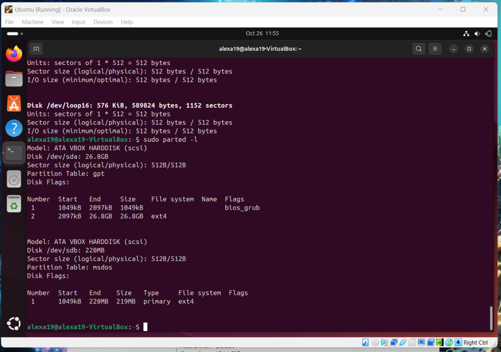The height and width of the screenshot is (352, 501).
Task: Open the terminal hamburger menu
Action: coord(435,49)
